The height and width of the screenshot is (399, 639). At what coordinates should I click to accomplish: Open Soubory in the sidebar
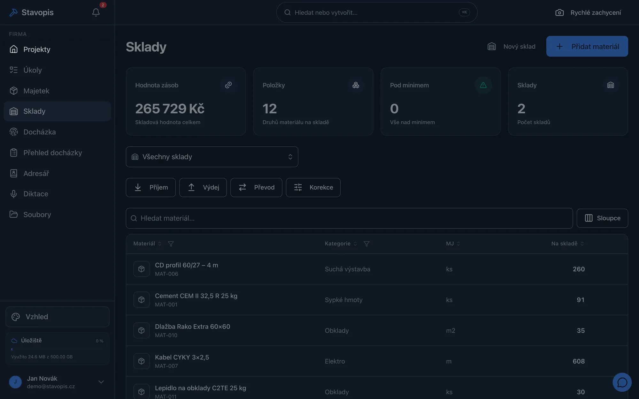tap(58, 215)
